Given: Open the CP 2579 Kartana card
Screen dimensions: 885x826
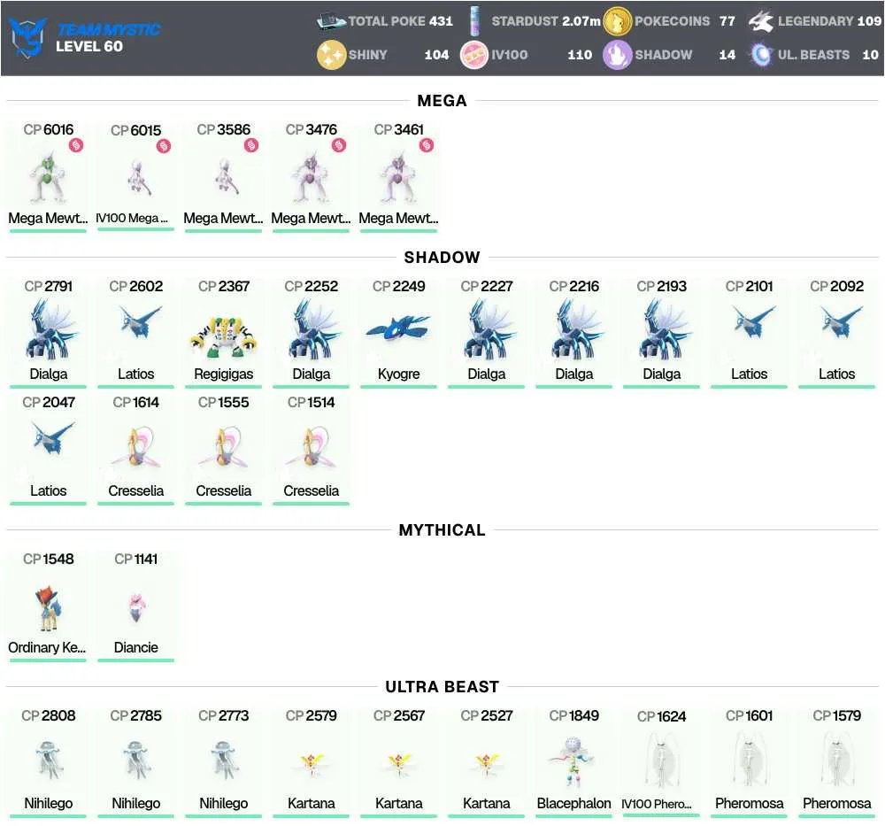Looking at the screenshot, I should click(x=311, y=761).
